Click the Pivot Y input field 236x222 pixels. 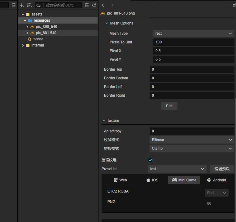[194, 60]
